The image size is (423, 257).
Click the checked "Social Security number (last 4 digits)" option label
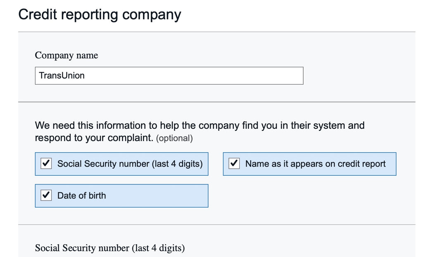pyautogui.click(x=130, y=164)
